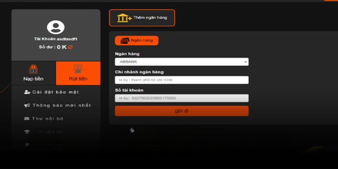Click the envelope icon beside Thư nội bộ
Screen dimensions: 338x169
tap(27, 119)
